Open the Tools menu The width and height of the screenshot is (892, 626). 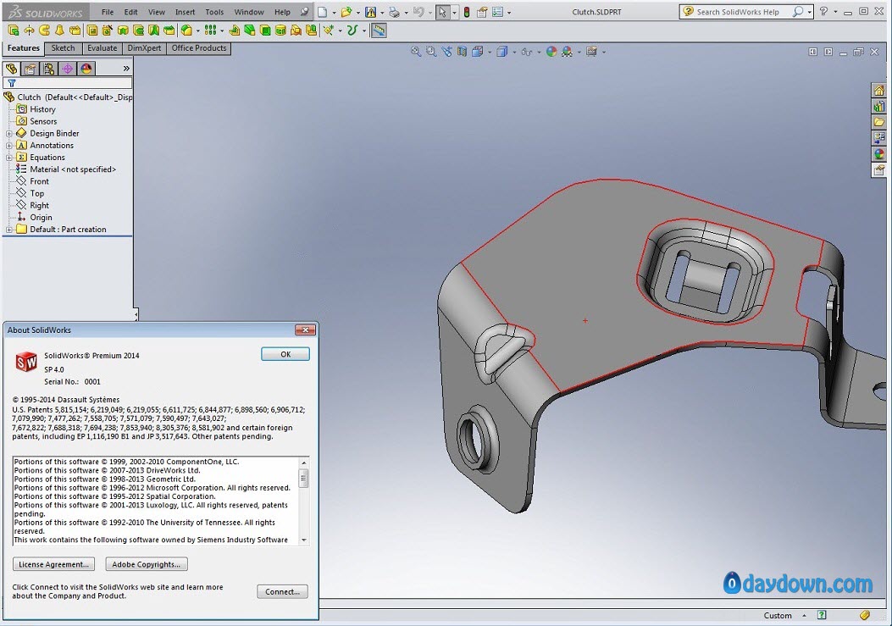[214, 12]
